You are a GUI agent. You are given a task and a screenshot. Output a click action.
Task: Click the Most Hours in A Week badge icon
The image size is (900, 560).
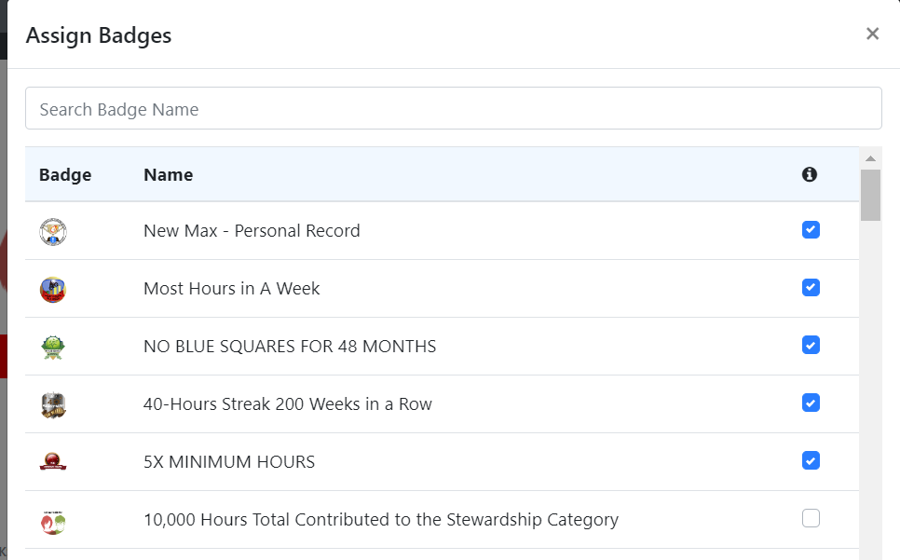pyautogui.click(x=53, y=290)
